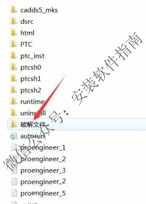
Task: Click the ptcsh1 folder label
Action: [31, 79]
